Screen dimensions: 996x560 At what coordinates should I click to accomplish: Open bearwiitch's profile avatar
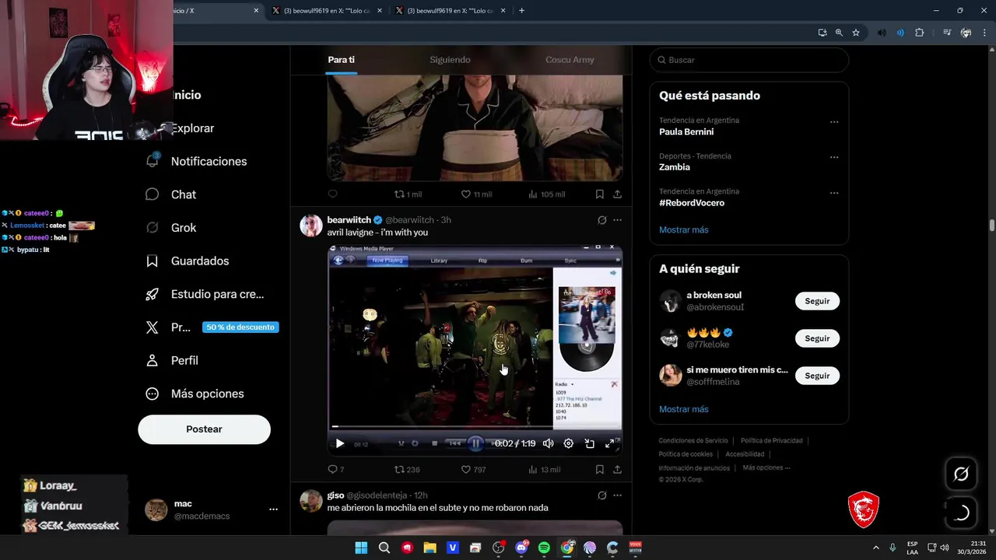pyautogui.click(x=311, y=226)
